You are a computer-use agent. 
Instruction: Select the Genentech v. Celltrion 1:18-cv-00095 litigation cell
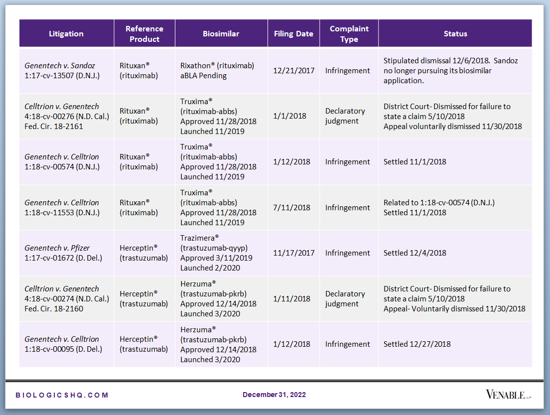pyautogui.click(x=66, y=344)
